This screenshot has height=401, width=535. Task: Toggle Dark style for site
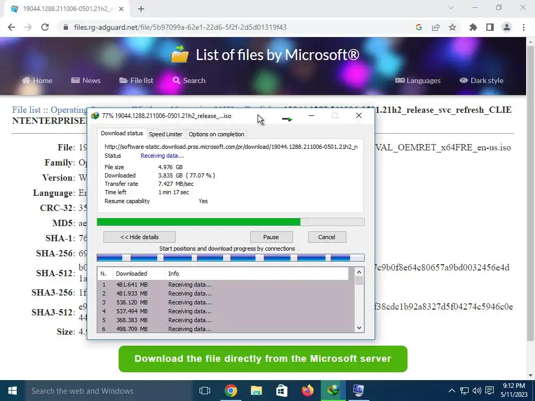[x=481, y=80]
